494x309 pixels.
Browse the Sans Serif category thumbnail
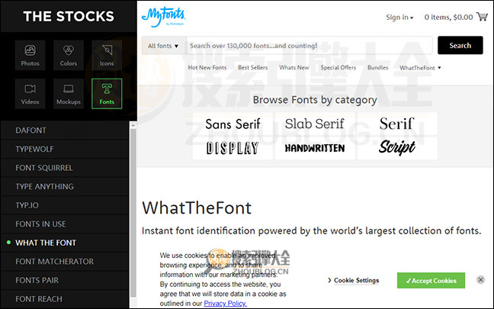(x=233, y=124)
